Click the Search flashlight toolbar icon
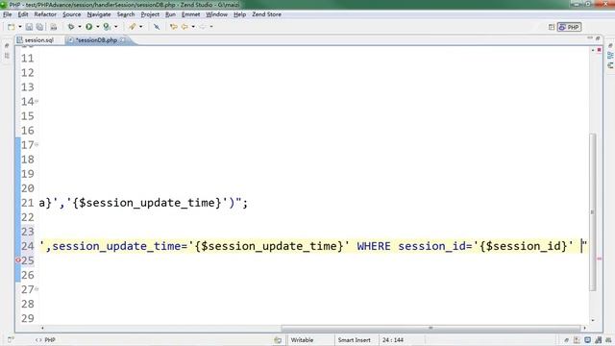 (x=133, y=27)
